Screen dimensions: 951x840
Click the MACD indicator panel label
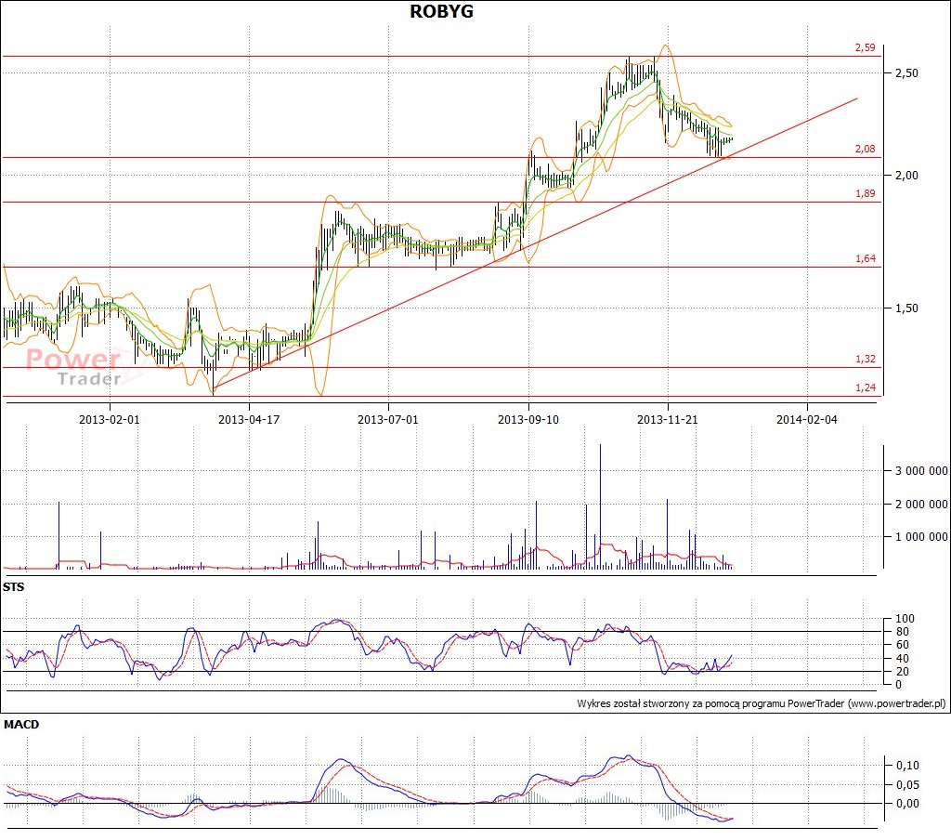point(21,725)
